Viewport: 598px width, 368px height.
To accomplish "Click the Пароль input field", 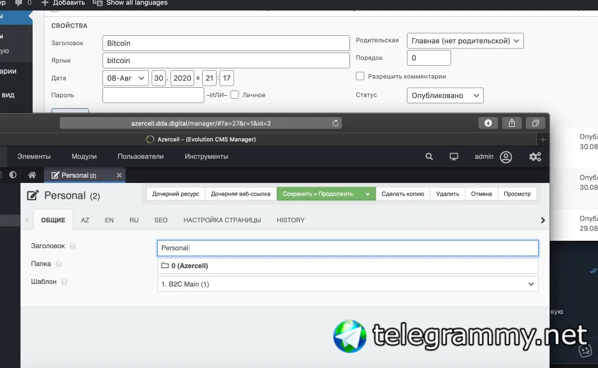I will coord(153,95).
